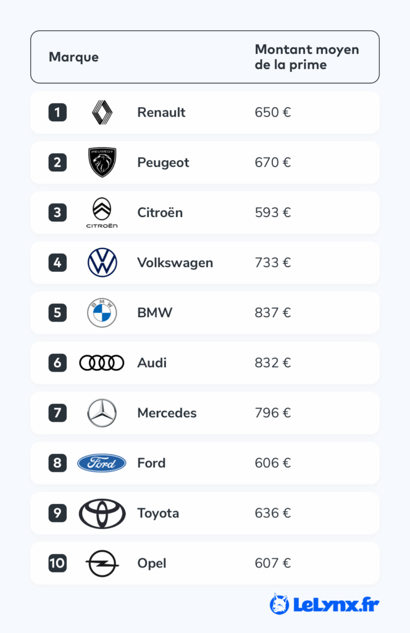Viewport: 410px width, 633px height.
Task: Select the rank 1 number badge
Action: point(57,113)
